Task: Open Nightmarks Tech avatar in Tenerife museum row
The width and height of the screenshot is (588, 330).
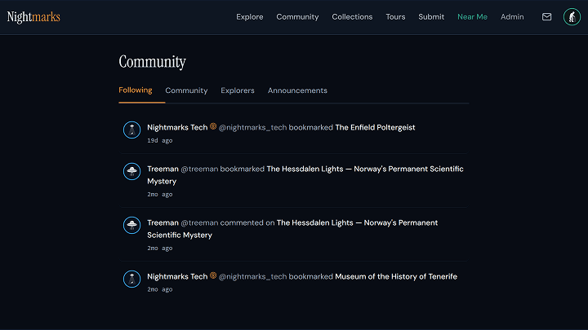Action: [x=132, y=279]
